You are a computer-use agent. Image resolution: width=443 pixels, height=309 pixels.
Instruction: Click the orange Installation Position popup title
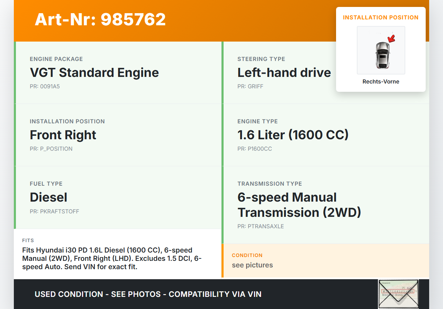(x=381, y=17)
